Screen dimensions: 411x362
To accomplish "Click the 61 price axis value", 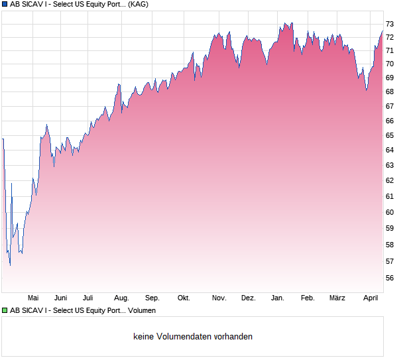I will (x=390, y=196).
